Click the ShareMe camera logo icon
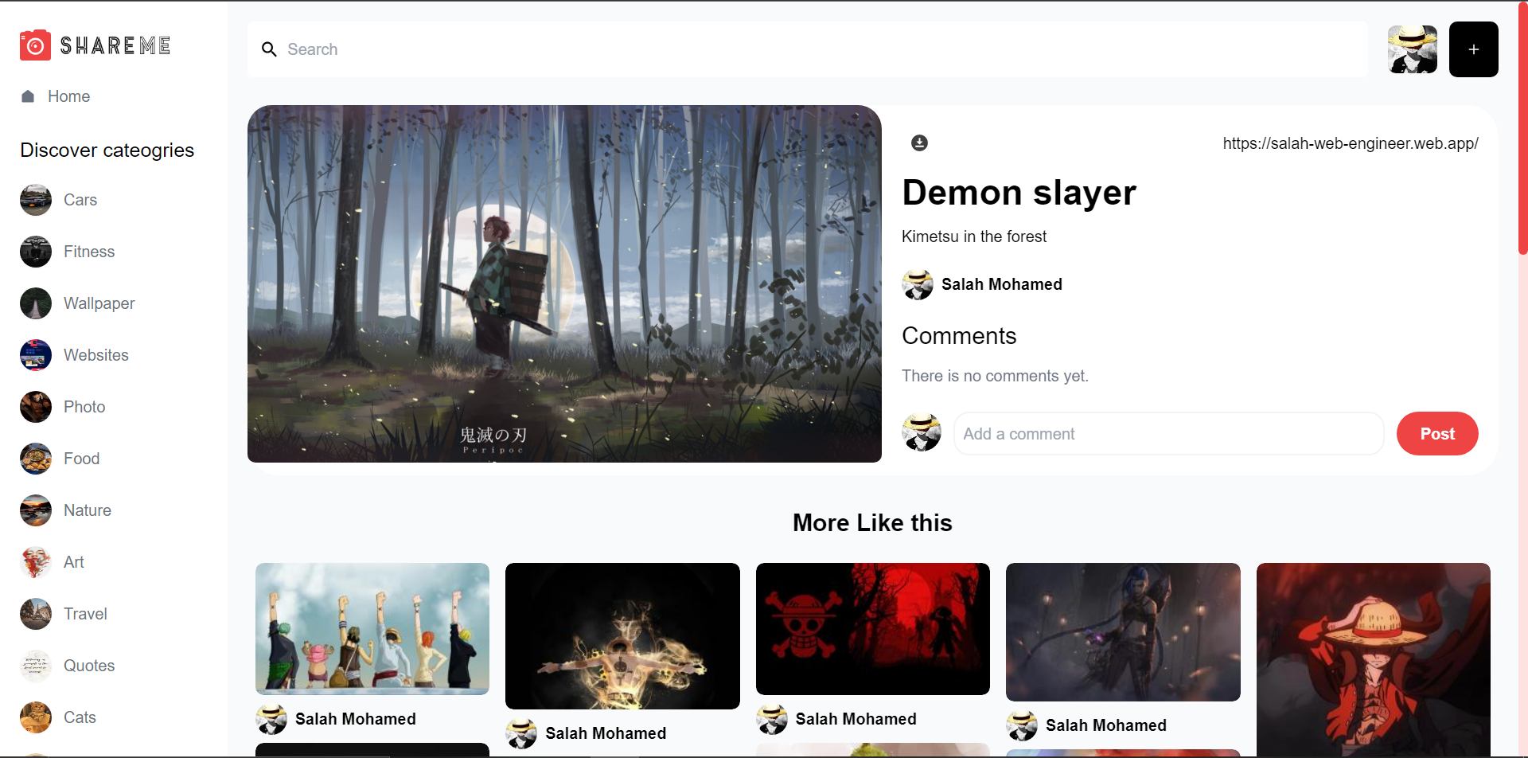 [x=35, y=45]
